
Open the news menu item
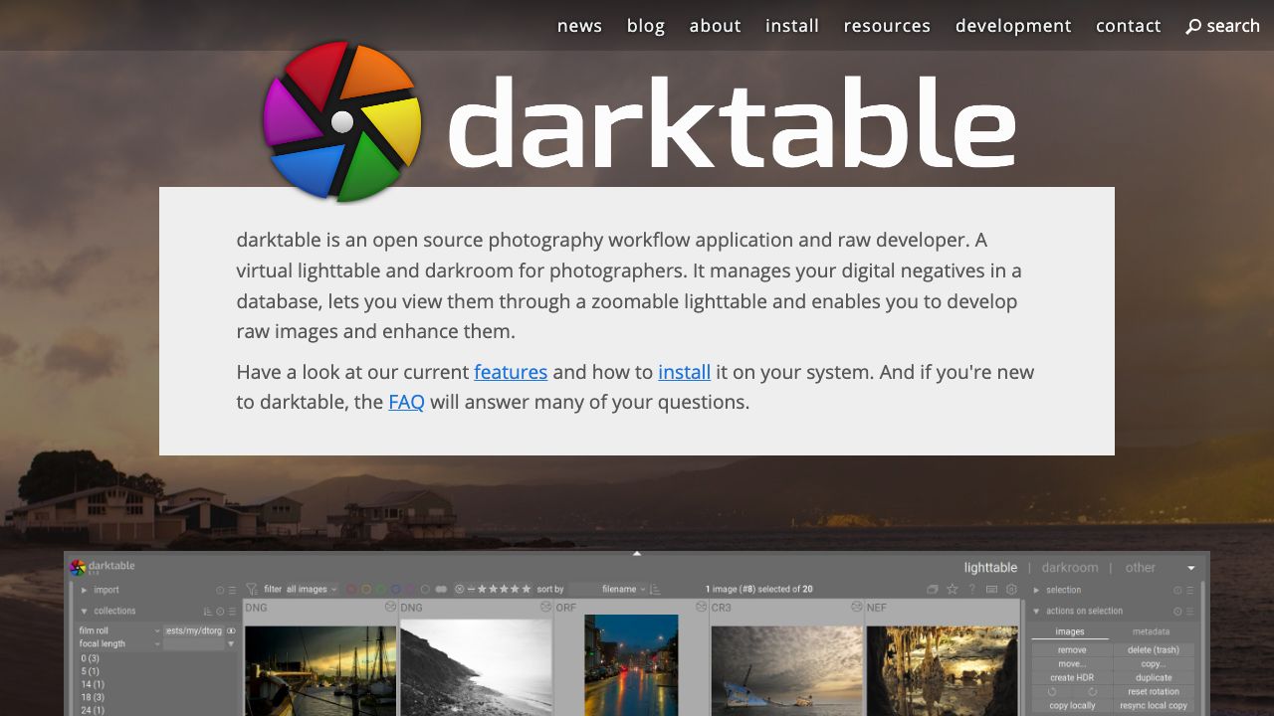point(579,26)
